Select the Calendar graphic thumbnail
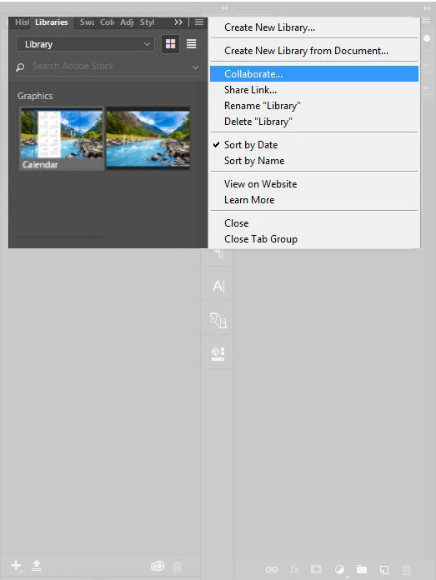The width and height of the screenshot is (436, 580). pos(62,138)
